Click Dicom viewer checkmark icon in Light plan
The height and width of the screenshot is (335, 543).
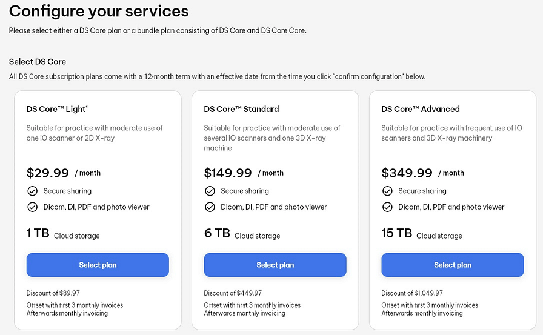tap(32, 207)
